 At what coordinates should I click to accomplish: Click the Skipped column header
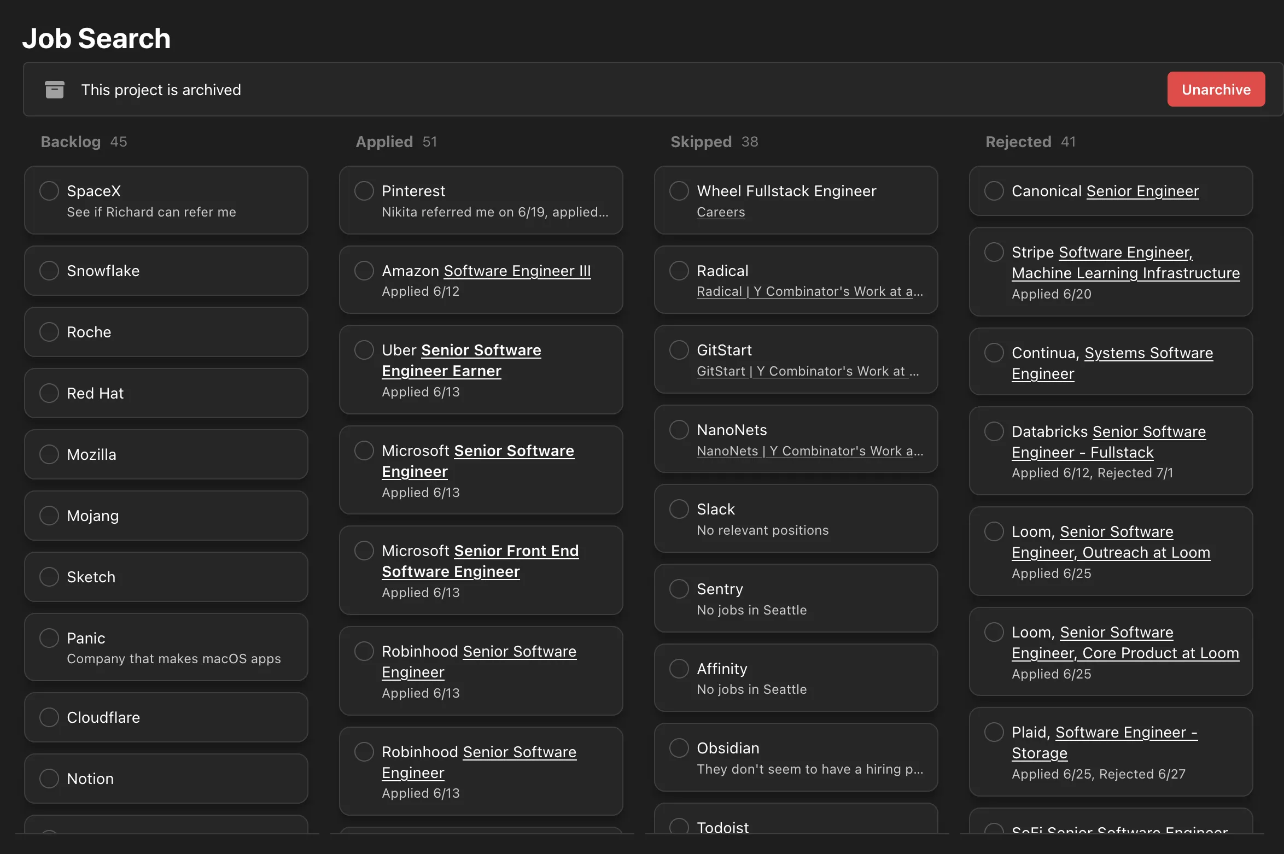701,142
